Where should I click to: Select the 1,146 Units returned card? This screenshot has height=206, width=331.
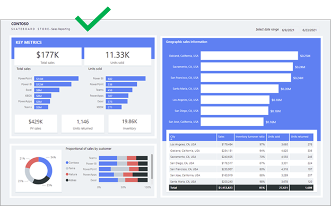(83, 124)
